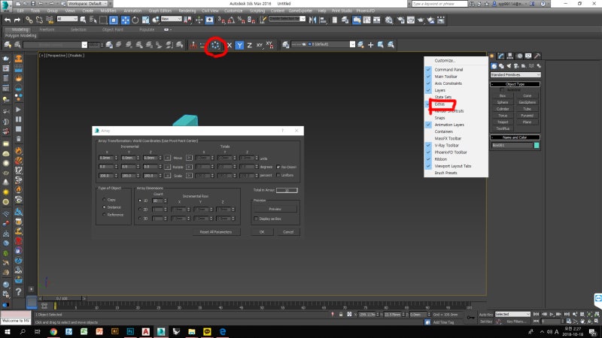Select Reference object type in Array dialog
This screenshot has height=338, width=602.
point(104,215)
